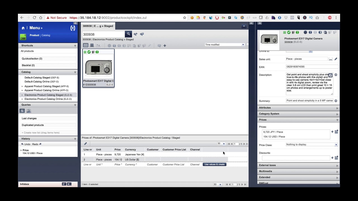Switch to the Product perspective
The height and width of the screenshot is (201, 358).
34,35
